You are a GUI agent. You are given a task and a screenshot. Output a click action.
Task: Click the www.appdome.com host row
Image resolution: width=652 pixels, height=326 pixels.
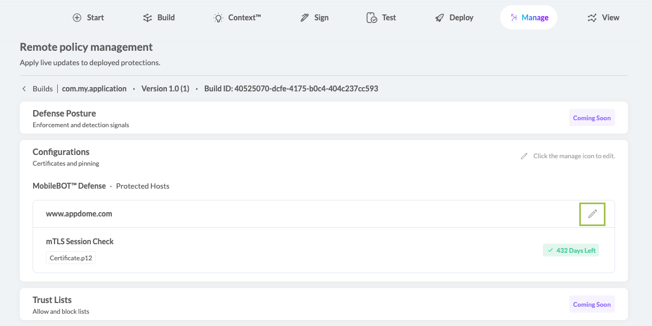[x=324, y=214]
